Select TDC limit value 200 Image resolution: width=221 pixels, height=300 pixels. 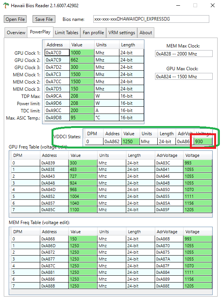(x=82, y=111)
